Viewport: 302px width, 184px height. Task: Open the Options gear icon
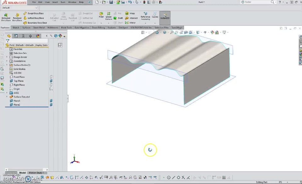154,2
